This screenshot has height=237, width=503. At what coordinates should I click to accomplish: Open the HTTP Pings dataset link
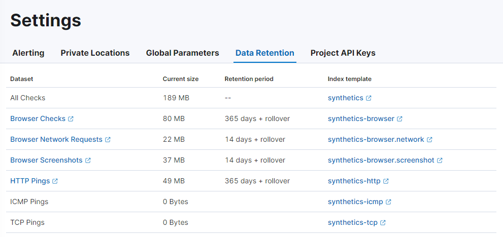30,181
